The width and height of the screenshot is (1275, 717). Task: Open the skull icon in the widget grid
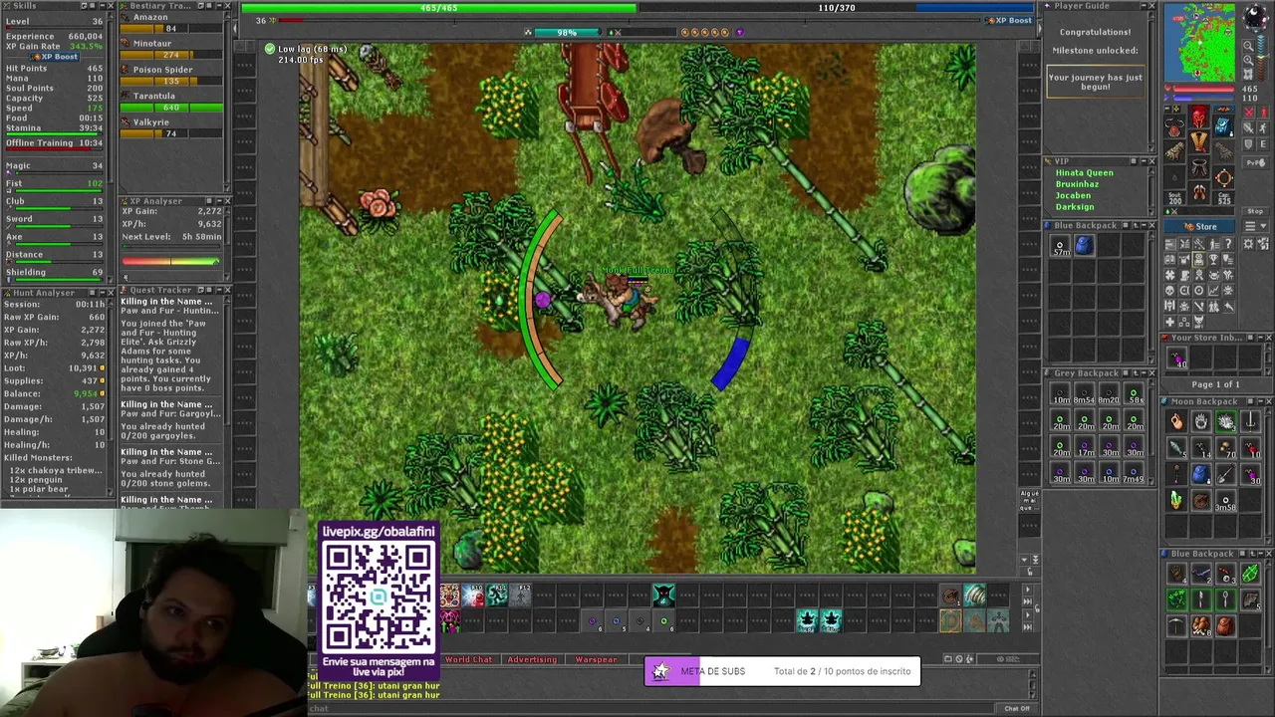coord(1170,290)
